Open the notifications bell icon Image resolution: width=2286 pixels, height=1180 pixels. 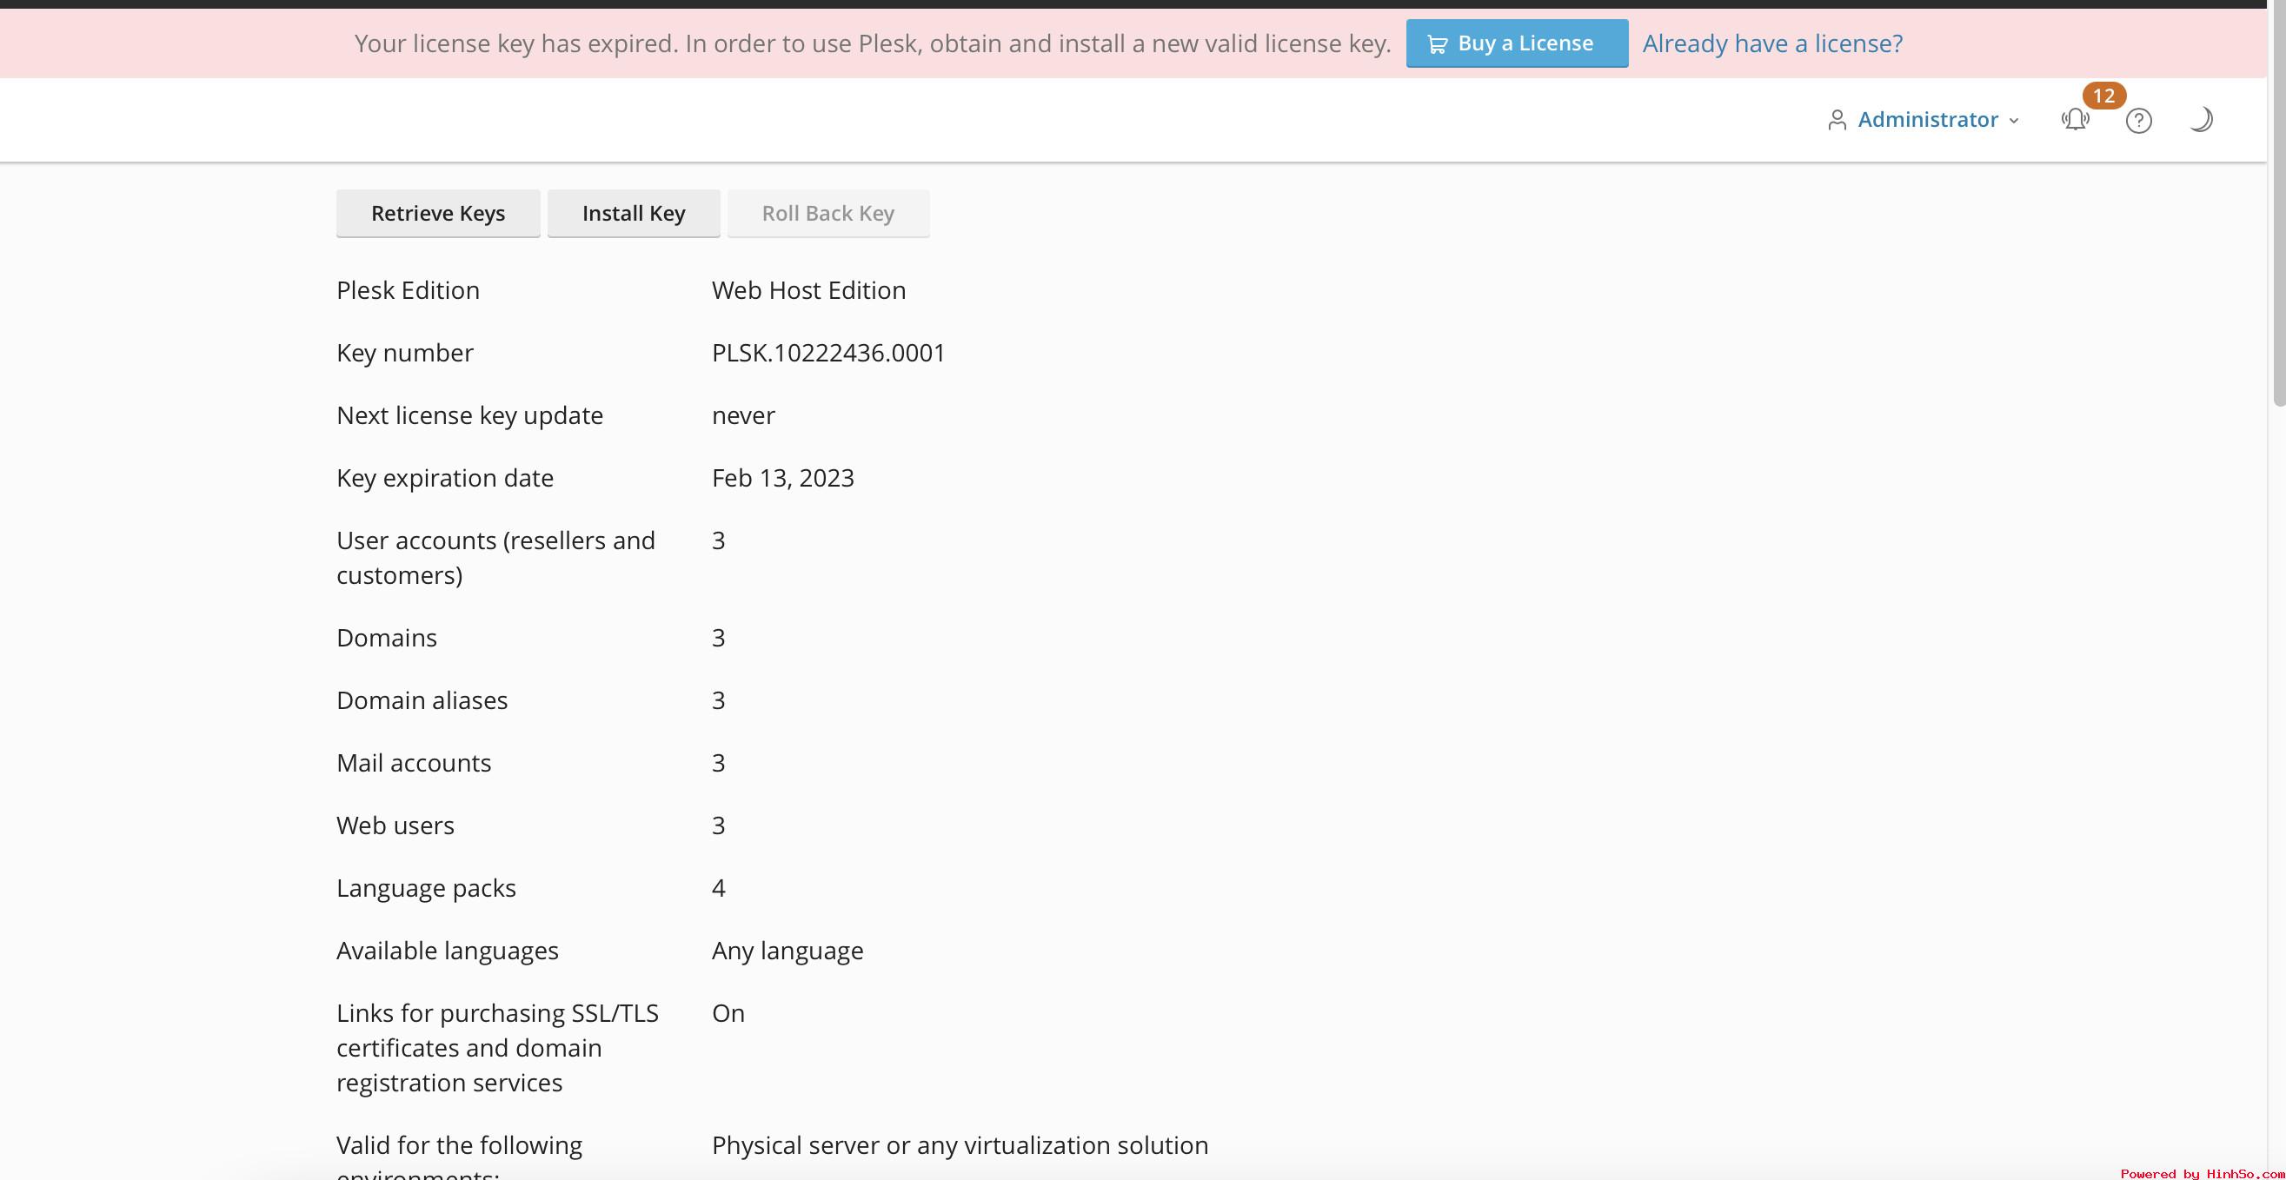coord(2075,120)
